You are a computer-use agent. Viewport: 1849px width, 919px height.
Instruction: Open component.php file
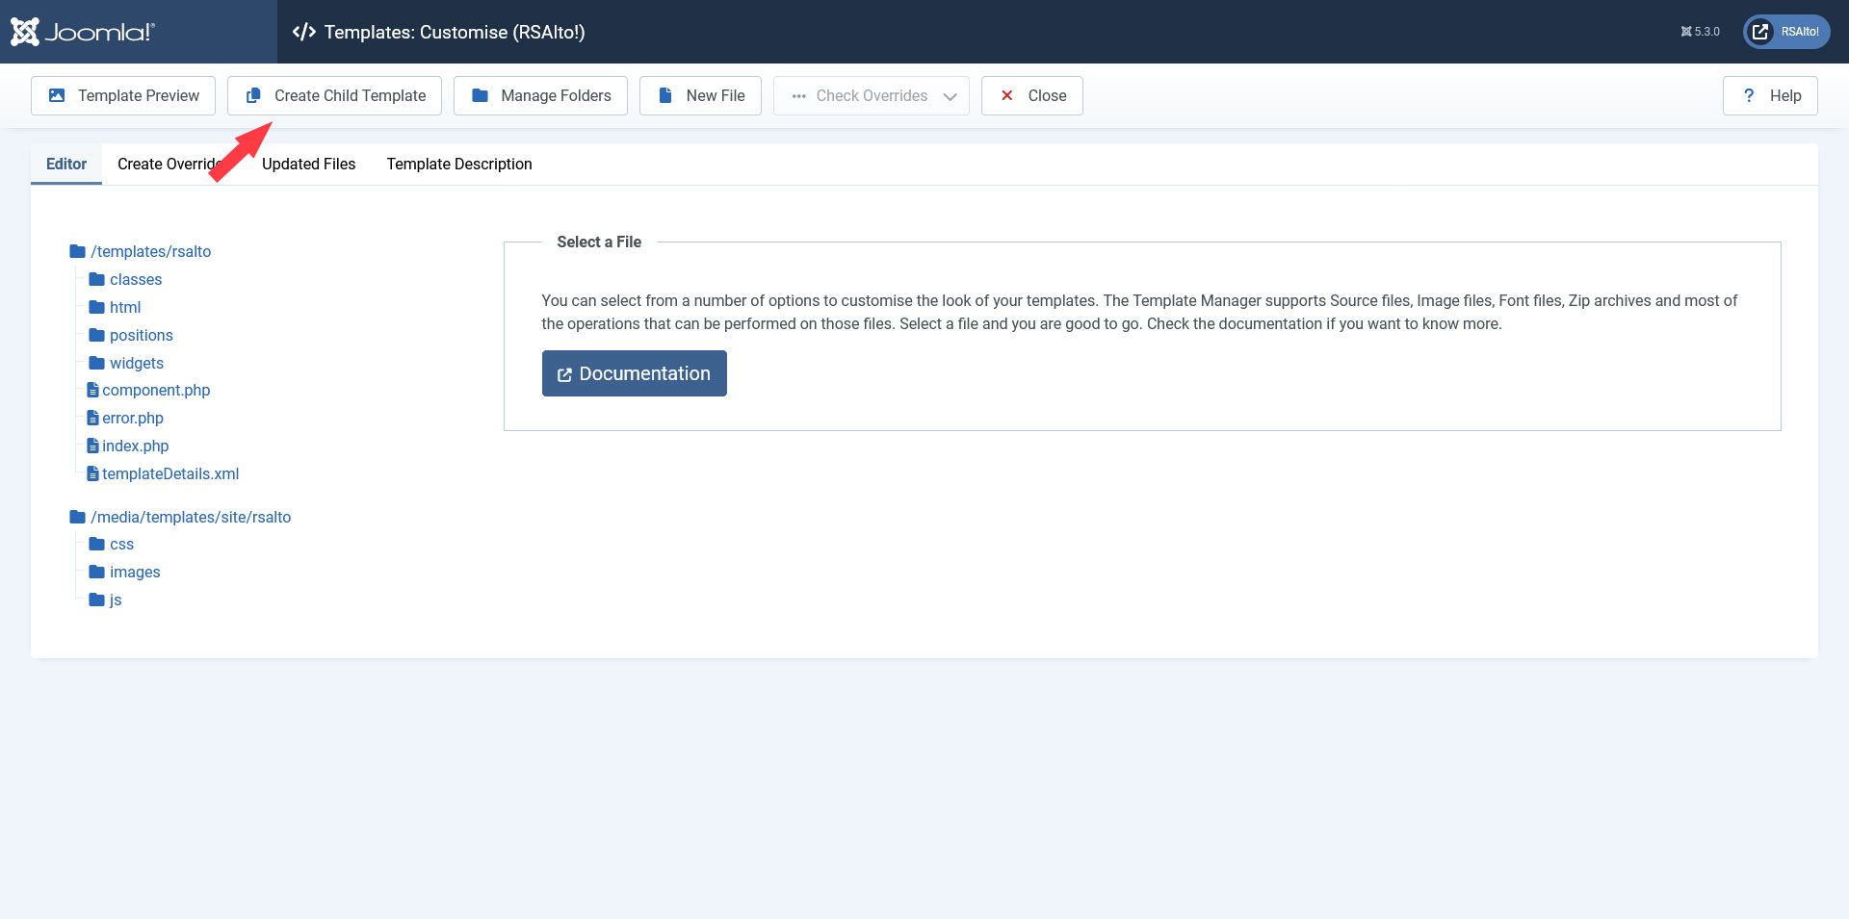[x=156, y=390]
